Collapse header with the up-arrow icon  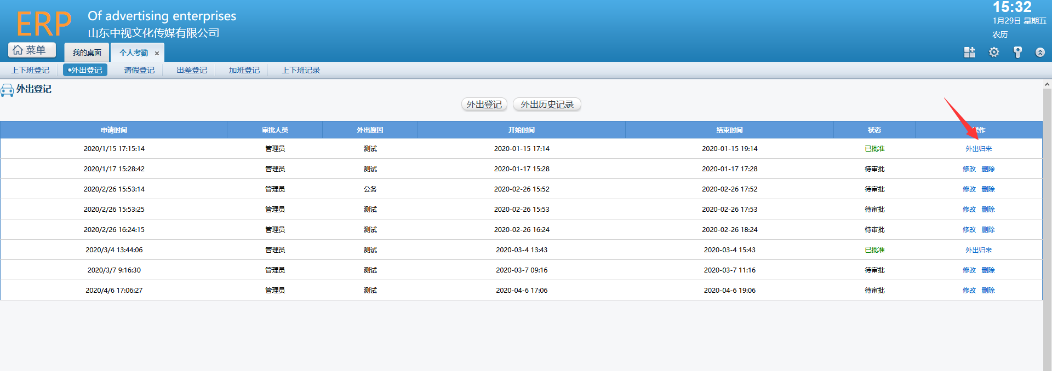(x=1040, y=52)
